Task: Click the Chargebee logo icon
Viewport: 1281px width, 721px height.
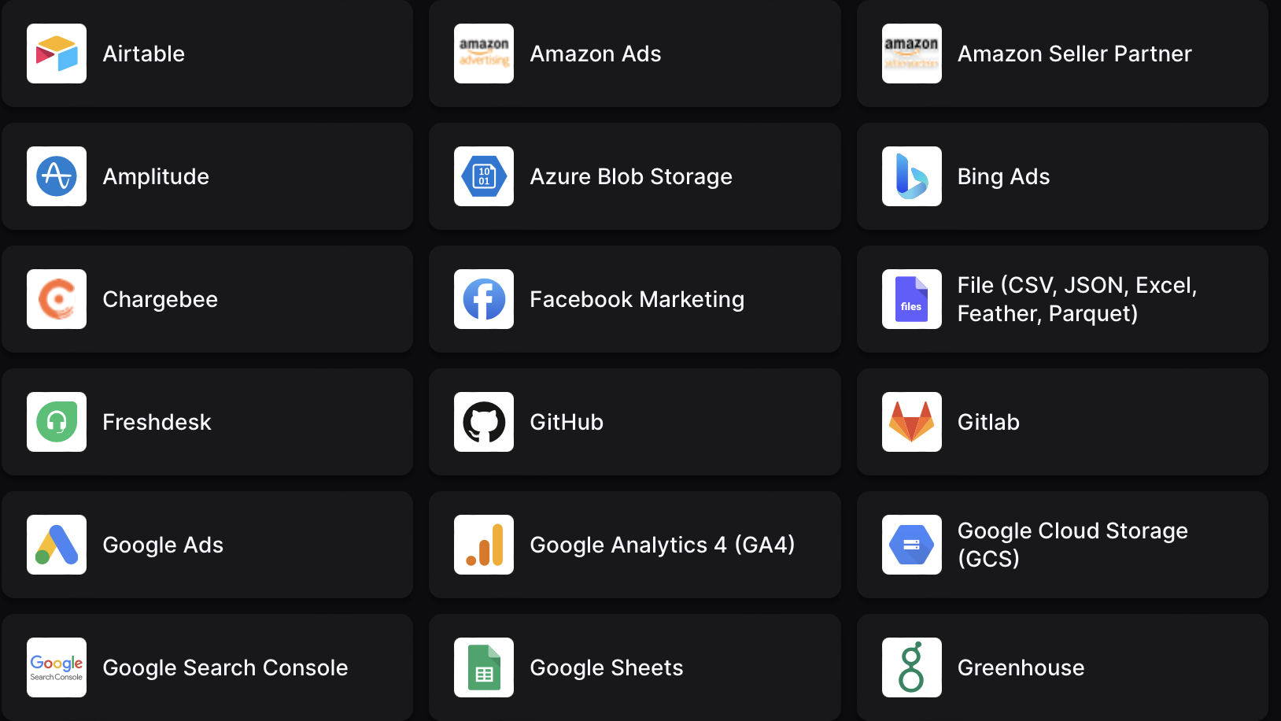Action: tap(57, 299)
